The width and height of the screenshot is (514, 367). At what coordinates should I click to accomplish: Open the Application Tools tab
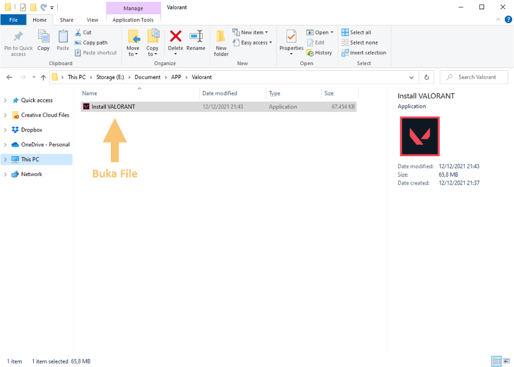(133, 20)
